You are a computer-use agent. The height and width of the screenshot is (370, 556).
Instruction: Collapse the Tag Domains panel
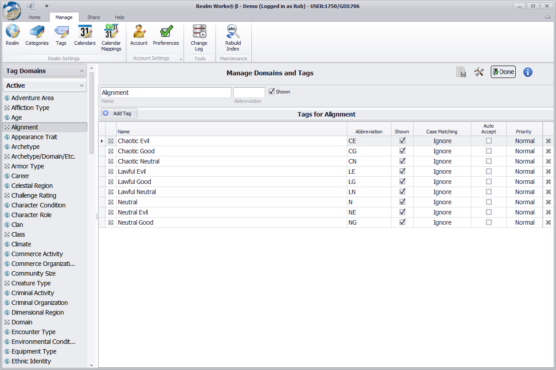pyautogui.click(x=82, y=71)
